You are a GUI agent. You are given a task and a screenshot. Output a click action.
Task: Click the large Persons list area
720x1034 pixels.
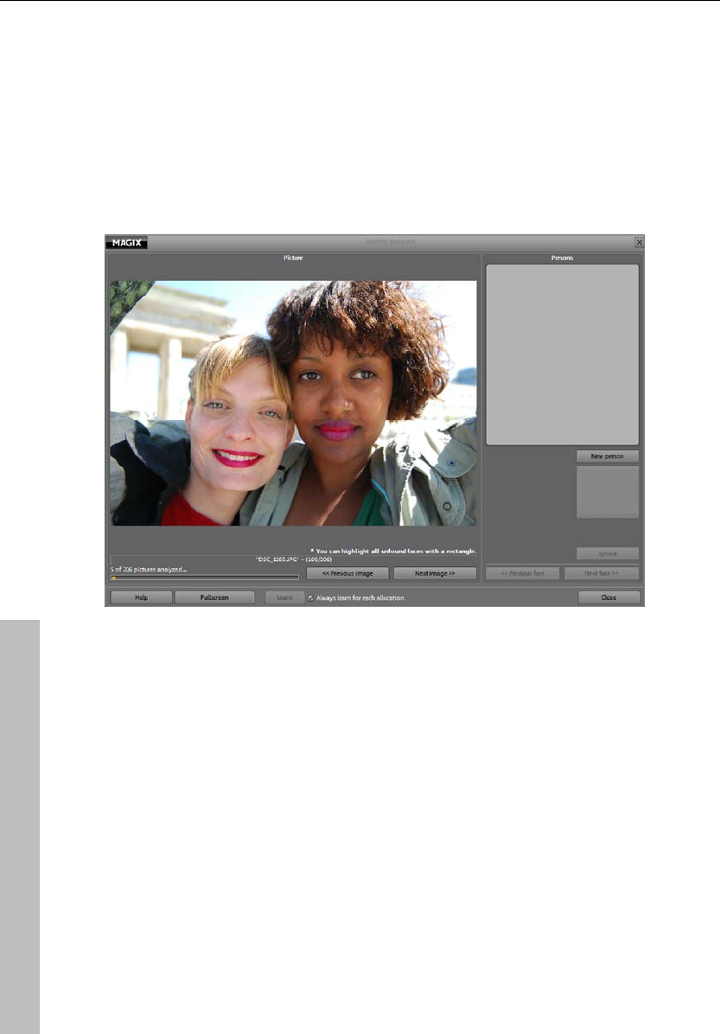563,354
